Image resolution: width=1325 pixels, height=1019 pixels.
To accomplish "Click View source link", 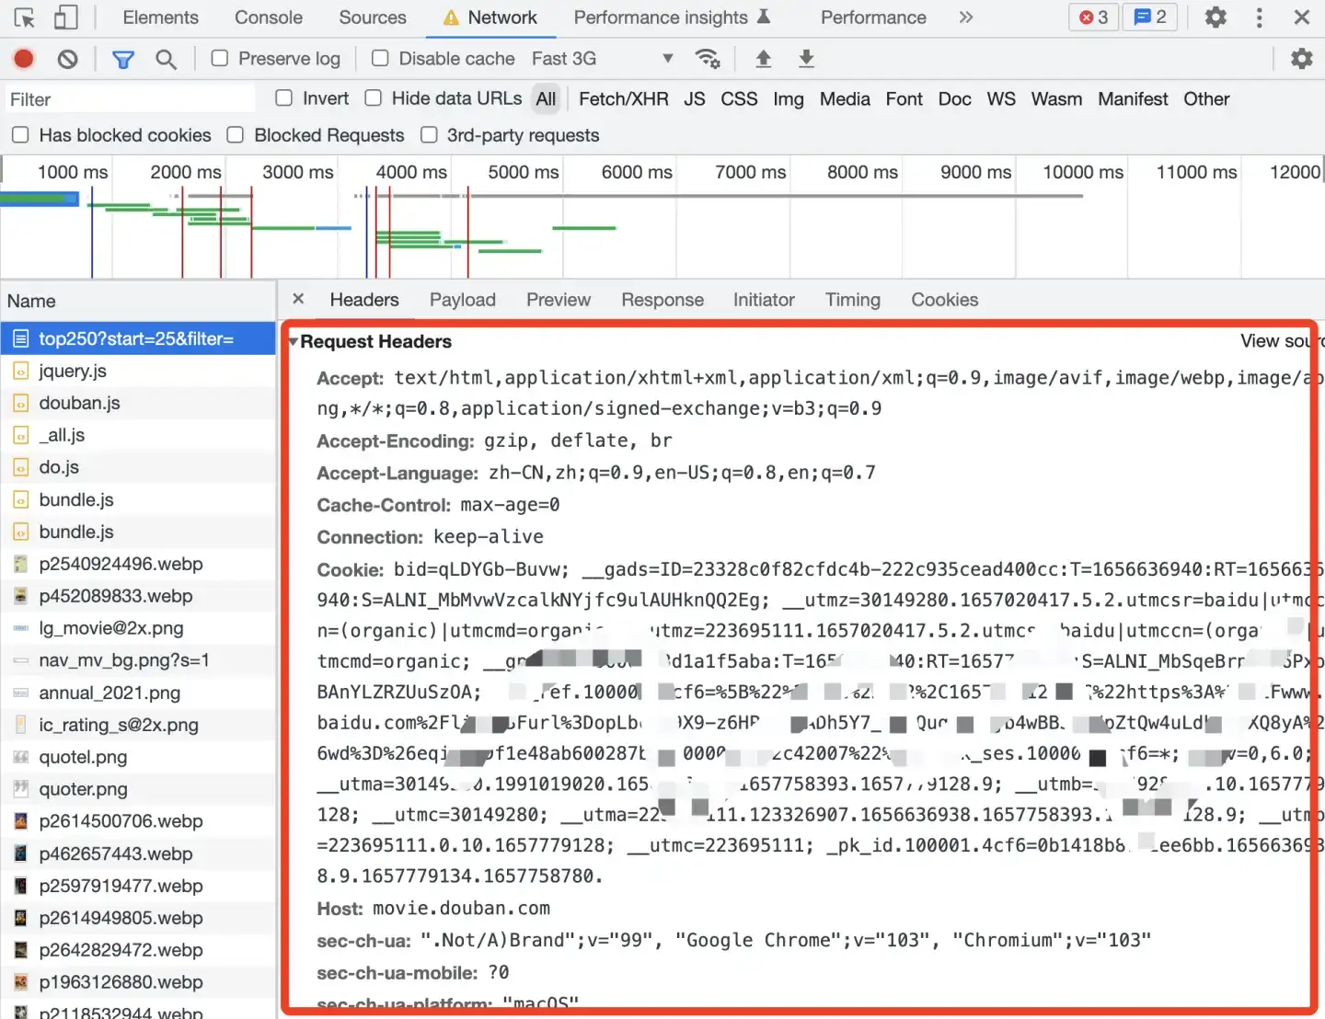I will point(1282,341).
